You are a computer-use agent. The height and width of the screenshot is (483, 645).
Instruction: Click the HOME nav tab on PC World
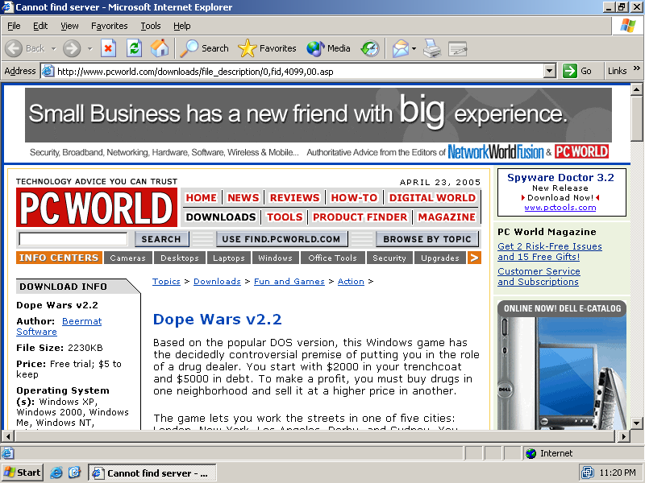201,197
